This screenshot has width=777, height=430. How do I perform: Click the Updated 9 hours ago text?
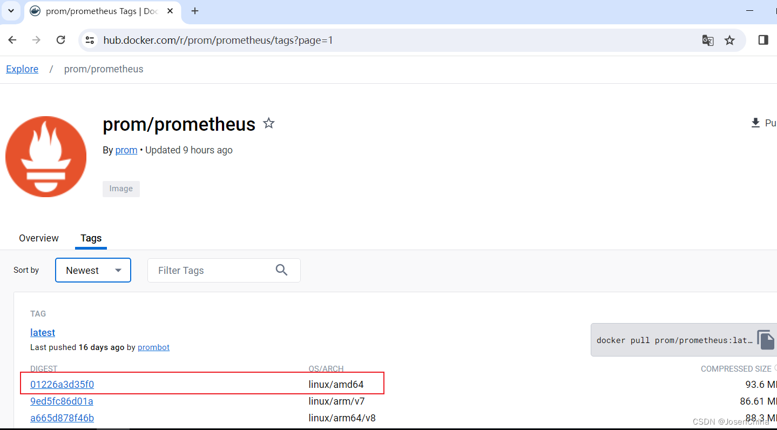click(189, 150)
